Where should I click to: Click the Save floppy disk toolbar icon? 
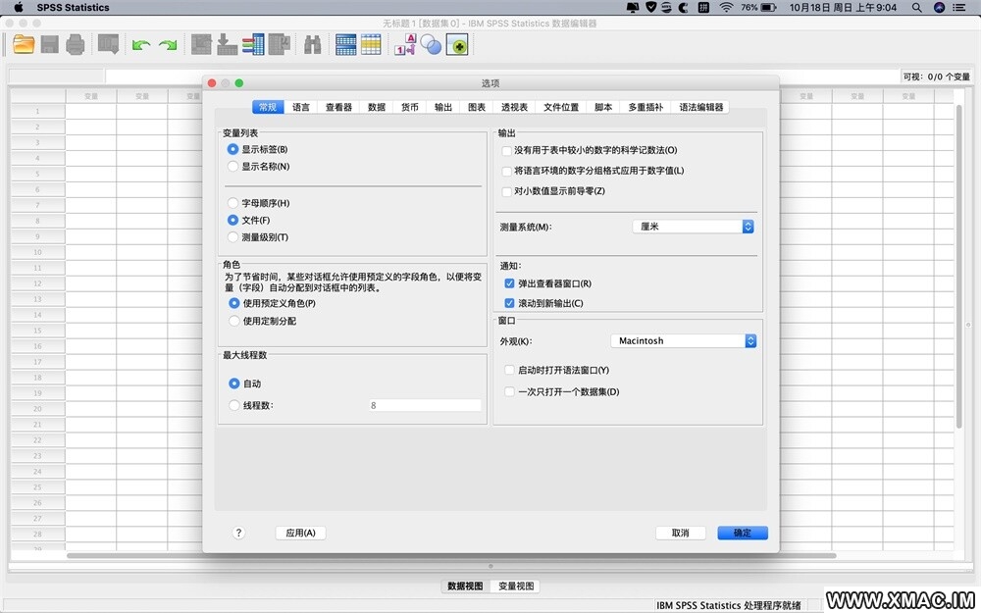pyautogui.click(x=49, y=44)
